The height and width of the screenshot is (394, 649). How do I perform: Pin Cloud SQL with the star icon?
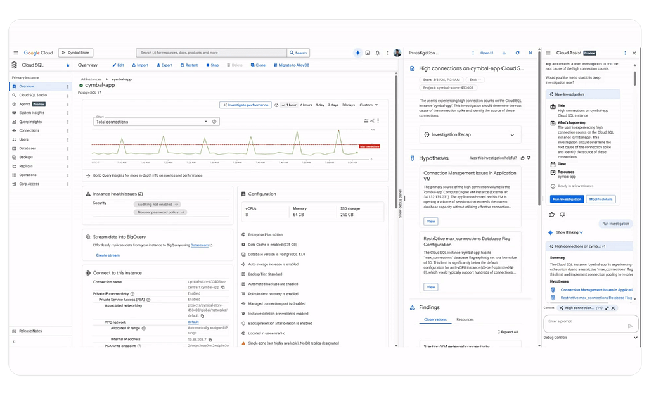(68, 65)
